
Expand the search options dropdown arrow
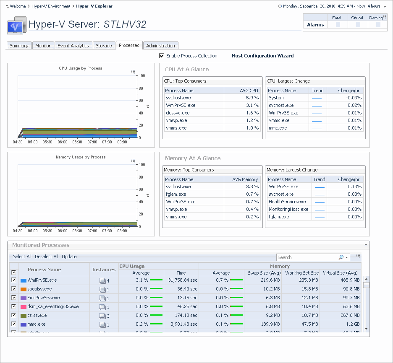point(347,258)
